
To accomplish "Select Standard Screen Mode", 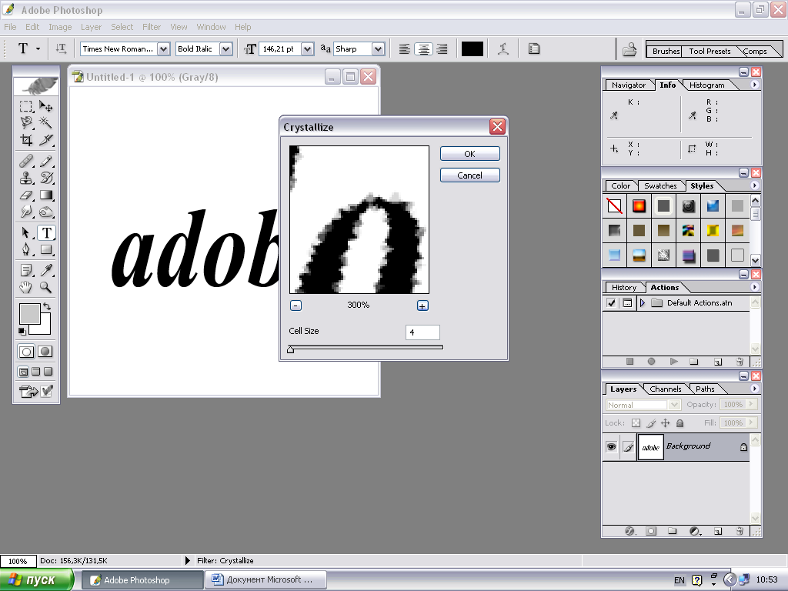I will 23,372.
